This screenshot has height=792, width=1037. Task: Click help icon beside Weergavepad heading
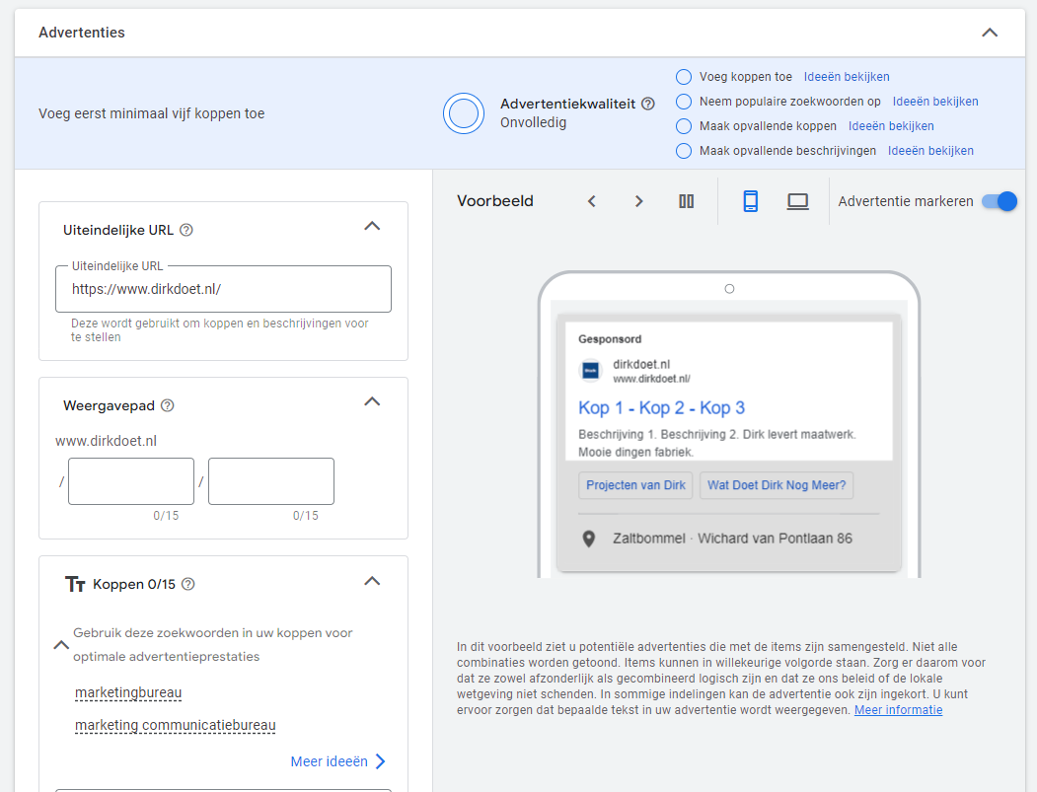coord(168,405)
